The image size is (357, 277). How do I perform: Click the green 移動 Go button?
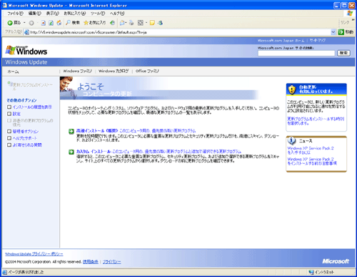pyautogui.click(x=346, y=32)
